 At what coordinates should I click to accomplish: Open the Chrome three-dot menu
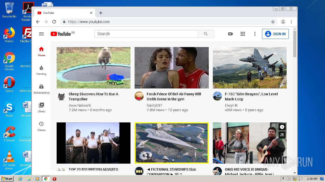(x=291, y=22)
